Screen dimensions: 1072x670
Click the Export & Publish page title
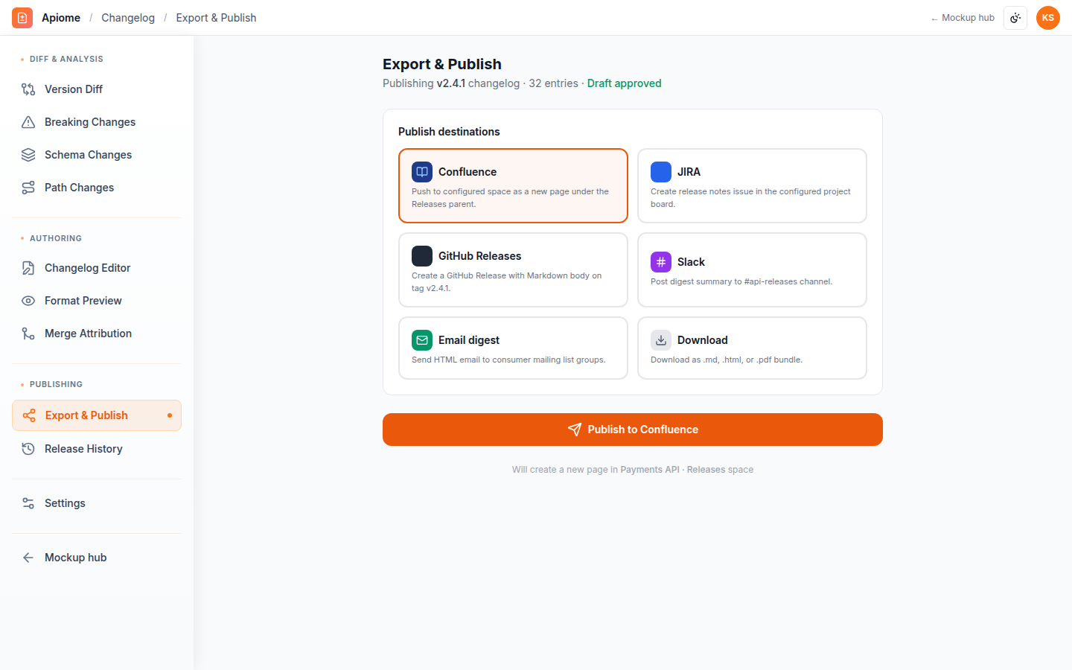tap(442, 64)
